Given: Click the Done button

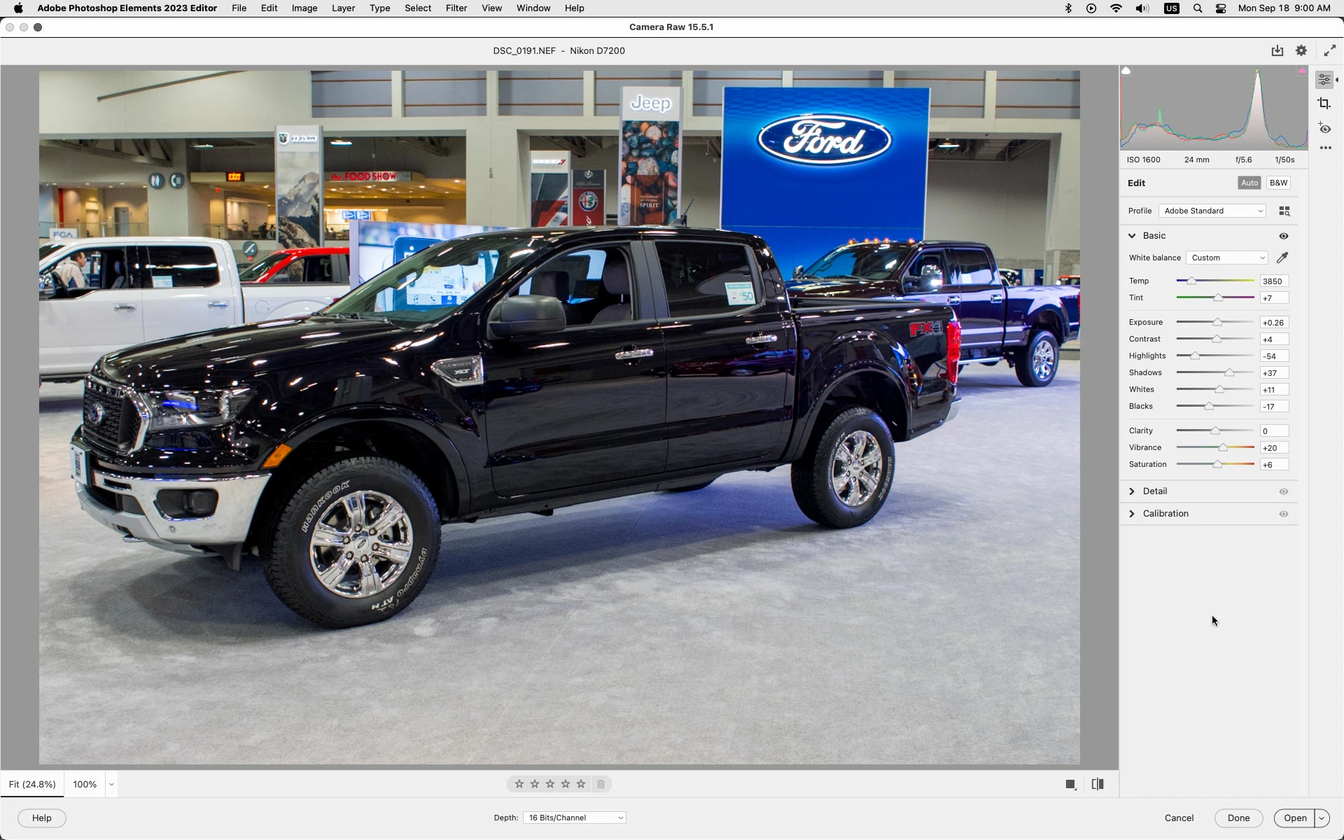Looking at the screenshot, I should [x=1238, y=818].
